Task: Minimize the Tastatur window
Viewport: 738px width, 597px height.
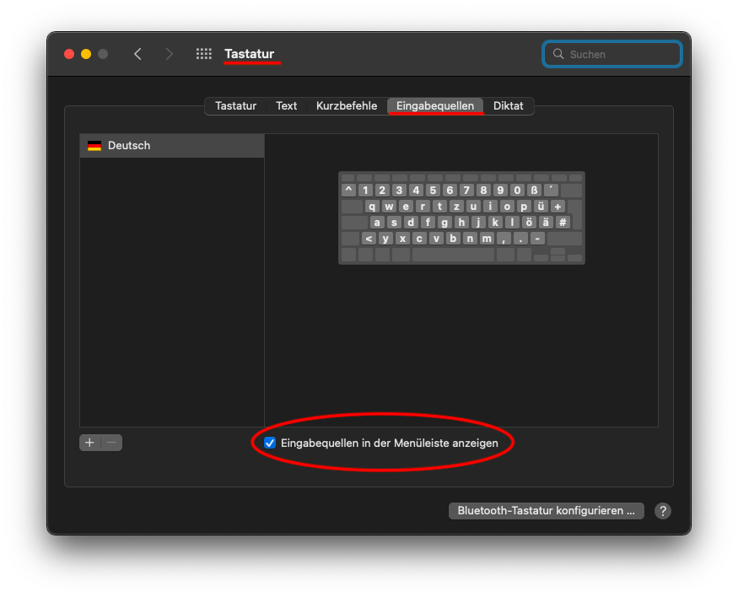Action: [x=86, y=54]
